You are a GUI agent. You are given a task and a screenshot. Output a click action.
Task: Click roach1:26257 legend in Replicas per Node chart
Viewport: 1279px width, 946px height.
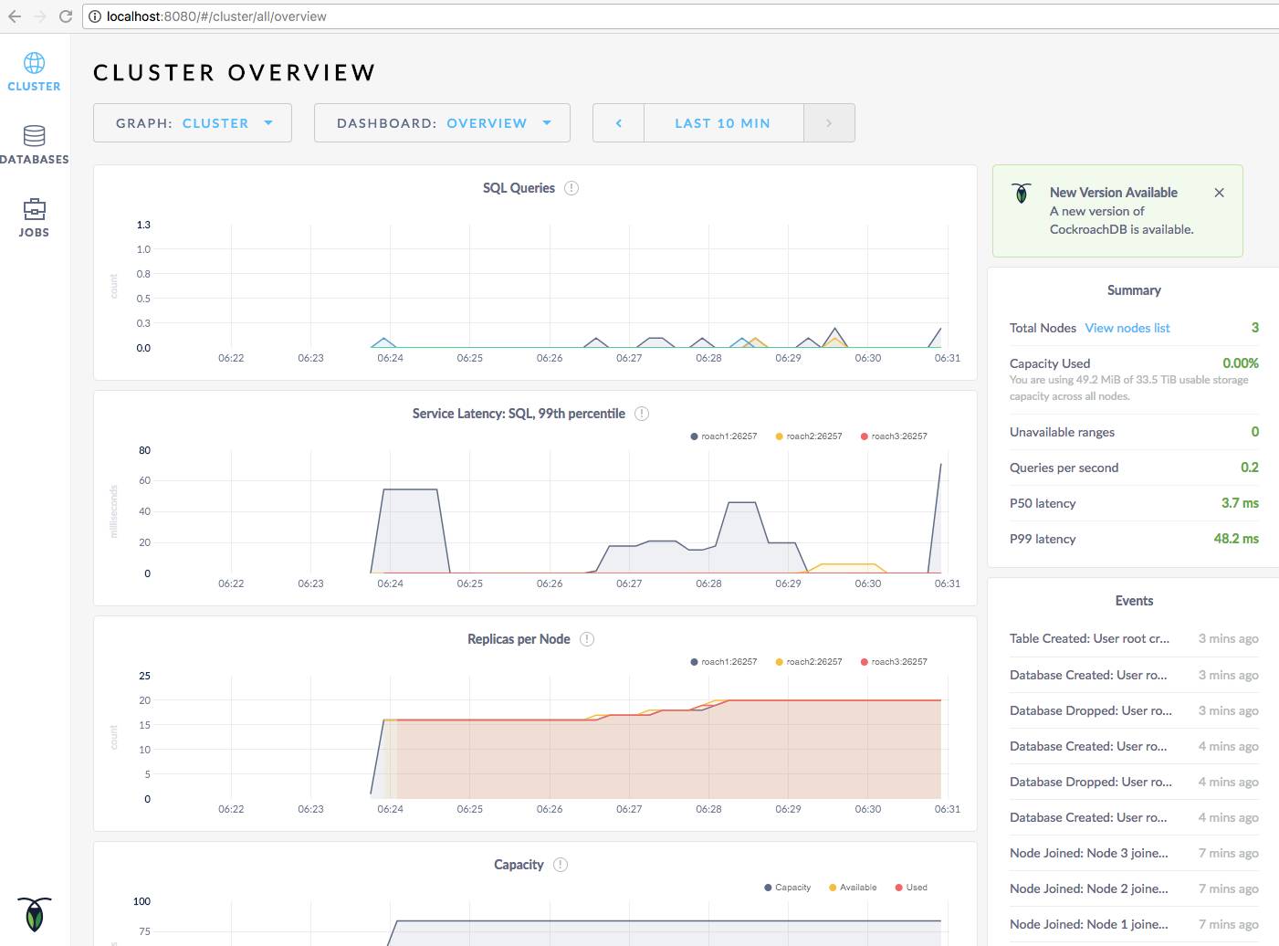click(x=724, y=662)
